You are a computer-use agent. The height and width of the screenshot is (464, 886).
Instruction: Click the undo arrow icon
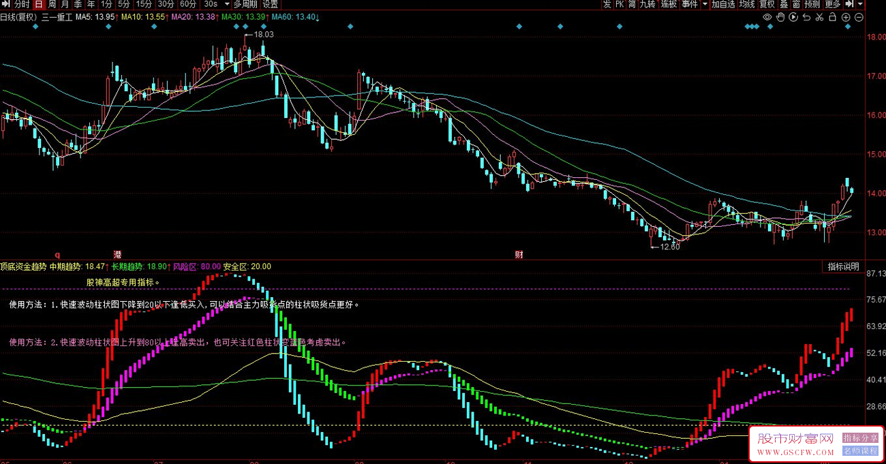[806, 17]
